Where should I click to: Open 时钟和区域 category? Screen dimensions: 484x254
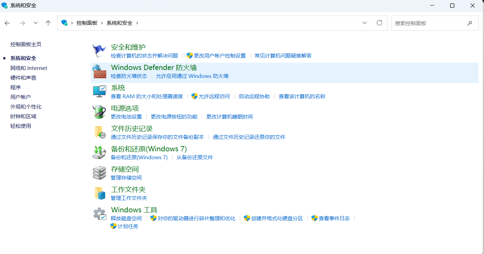pos(23,116)
